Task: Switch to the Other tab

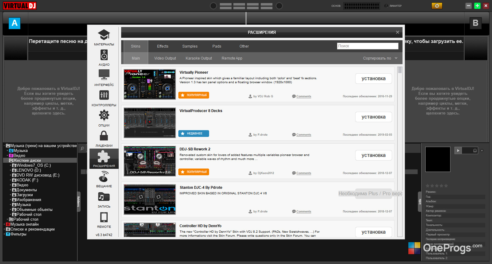Action: [x=244, y=46]
